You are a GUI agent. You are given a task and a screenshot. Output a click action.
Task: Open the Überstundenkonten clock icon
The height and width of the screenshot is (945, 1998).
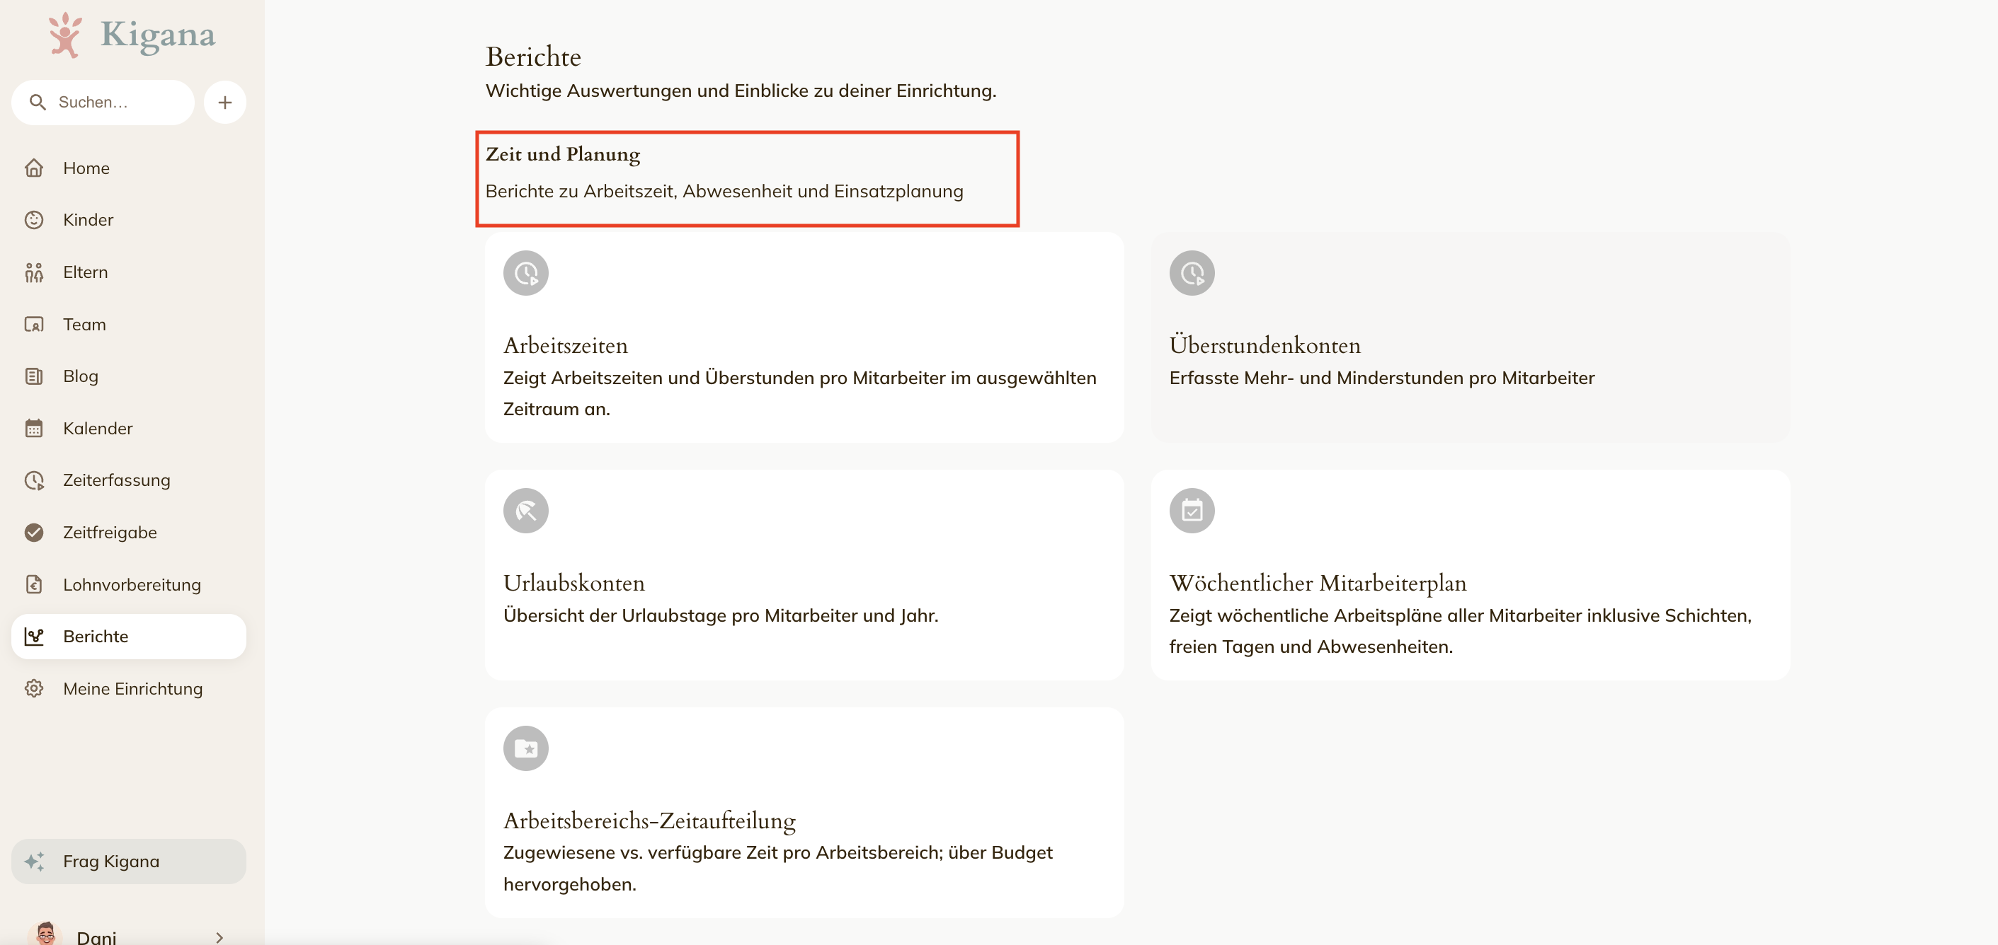coord(1192,272)
